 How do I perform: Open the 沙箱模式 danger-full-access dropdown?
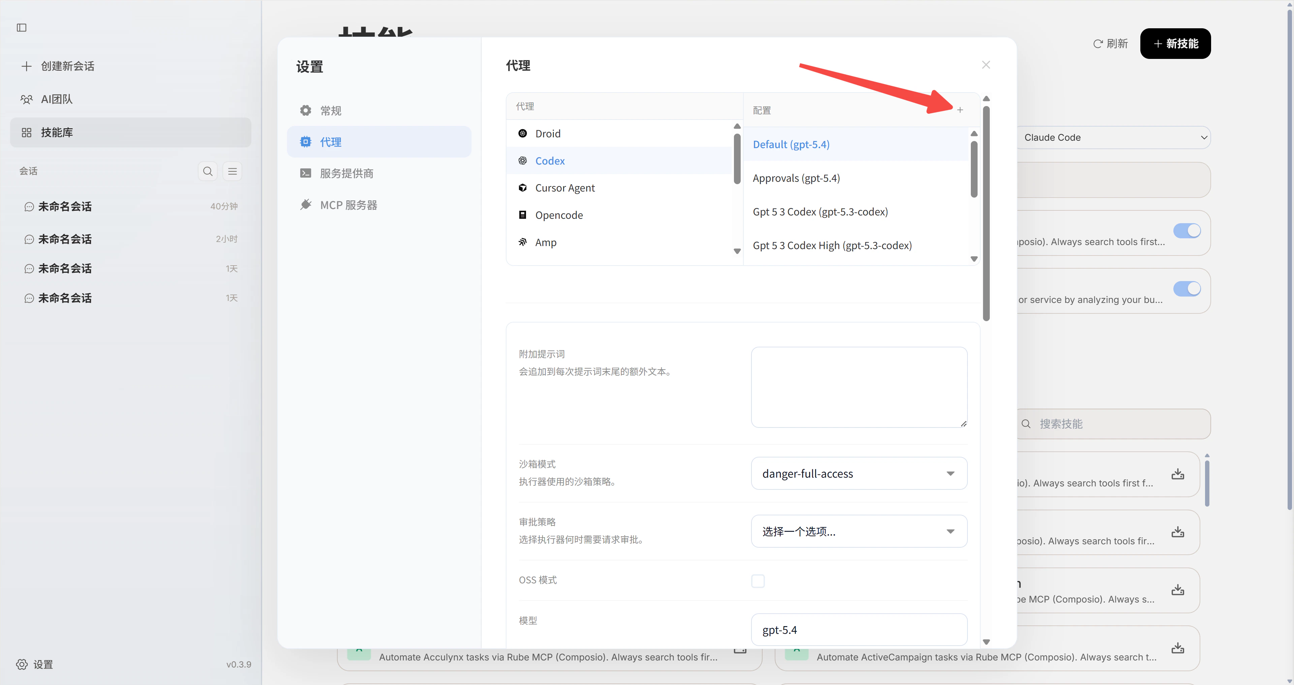click(x=859, y=473)
